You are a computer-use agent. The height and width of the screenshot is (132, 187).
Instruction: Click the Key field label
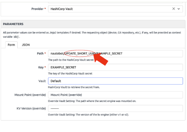42,67
